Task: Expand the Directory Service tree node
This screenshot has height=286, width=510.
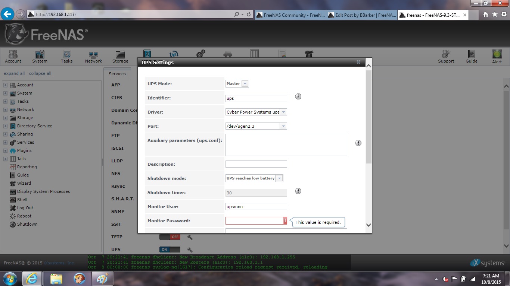Action: coord(5,126)
